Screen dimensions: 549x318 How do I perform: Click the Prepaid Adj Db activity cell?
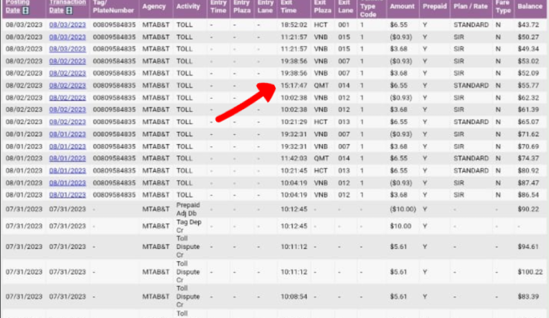(188, 209)
